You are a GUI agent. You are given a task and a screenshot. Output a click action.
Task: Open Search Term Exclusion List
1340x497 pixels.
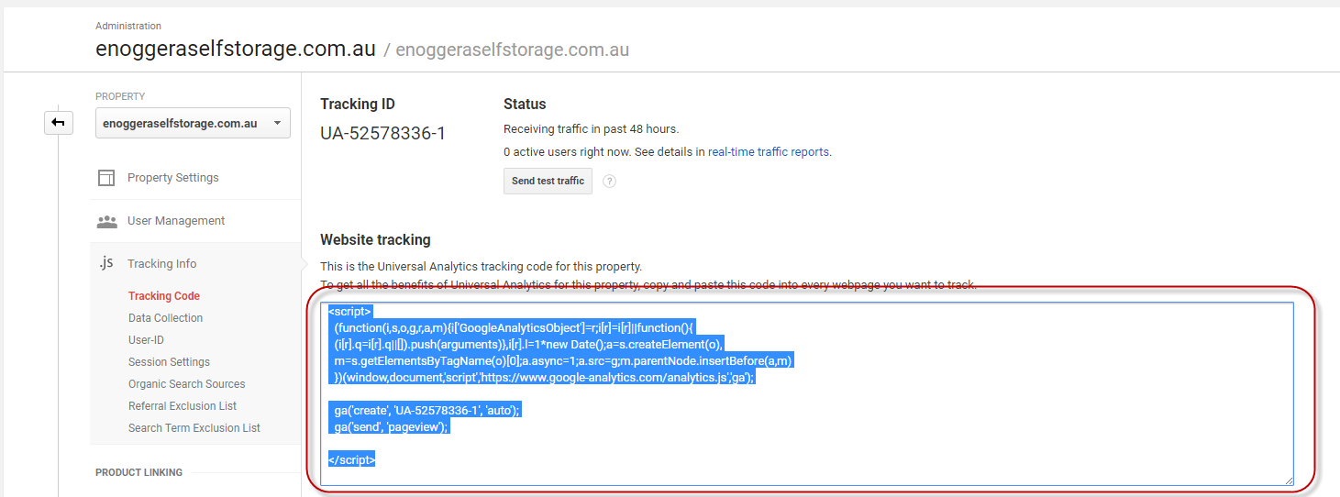(x=194, y=428)
